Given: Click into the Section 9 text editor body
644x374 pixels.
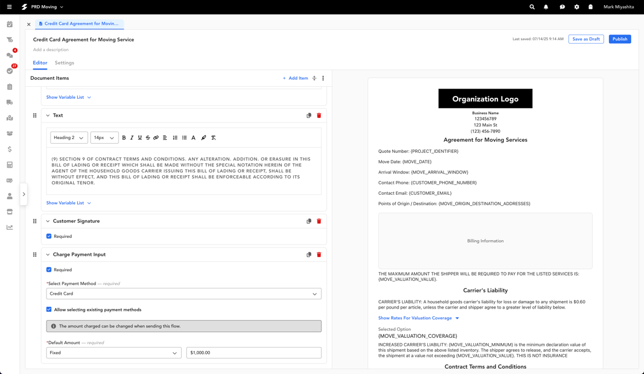Looking at the screenshot, I should tap(183, 171).
